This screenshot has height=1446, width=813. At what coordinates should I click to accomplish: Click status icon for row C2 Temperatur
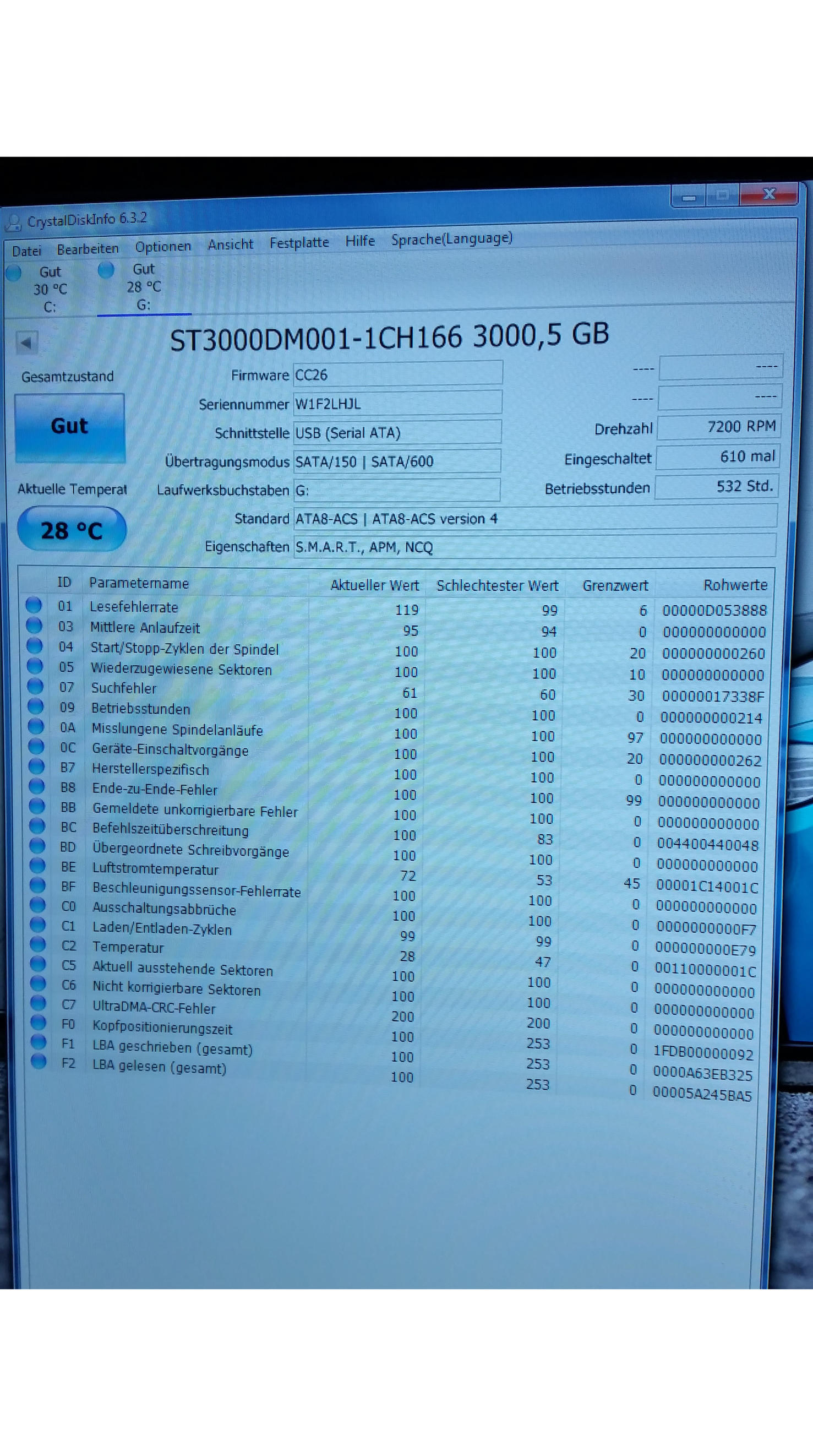coord(37,944)
